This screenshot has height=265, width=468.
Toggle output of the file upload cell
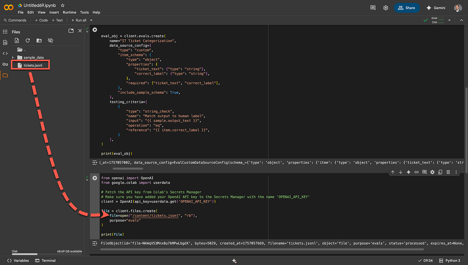pyautogui.click(x=95, y=243)
